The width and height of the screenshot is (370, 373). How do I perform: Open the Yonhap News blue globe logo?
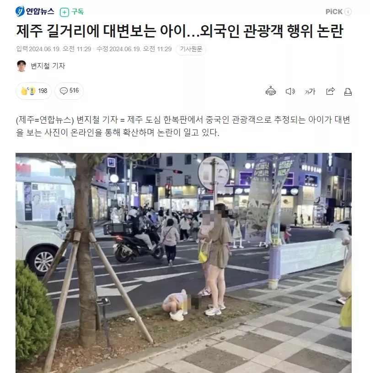tap(20, 11)
